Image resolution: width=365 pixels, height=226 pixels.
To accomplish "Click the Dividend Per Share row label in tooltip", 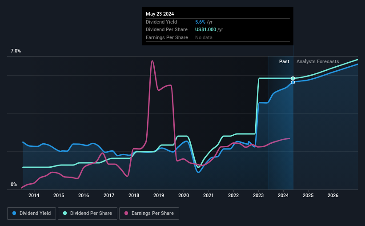I will pyautogui.click(x=167, y=30).
